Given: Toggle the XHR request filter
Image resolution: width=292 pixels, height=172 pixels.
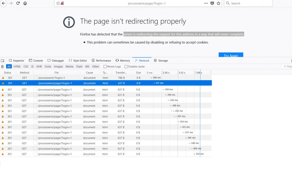Looking at the screenshot, I should (39, 66).
